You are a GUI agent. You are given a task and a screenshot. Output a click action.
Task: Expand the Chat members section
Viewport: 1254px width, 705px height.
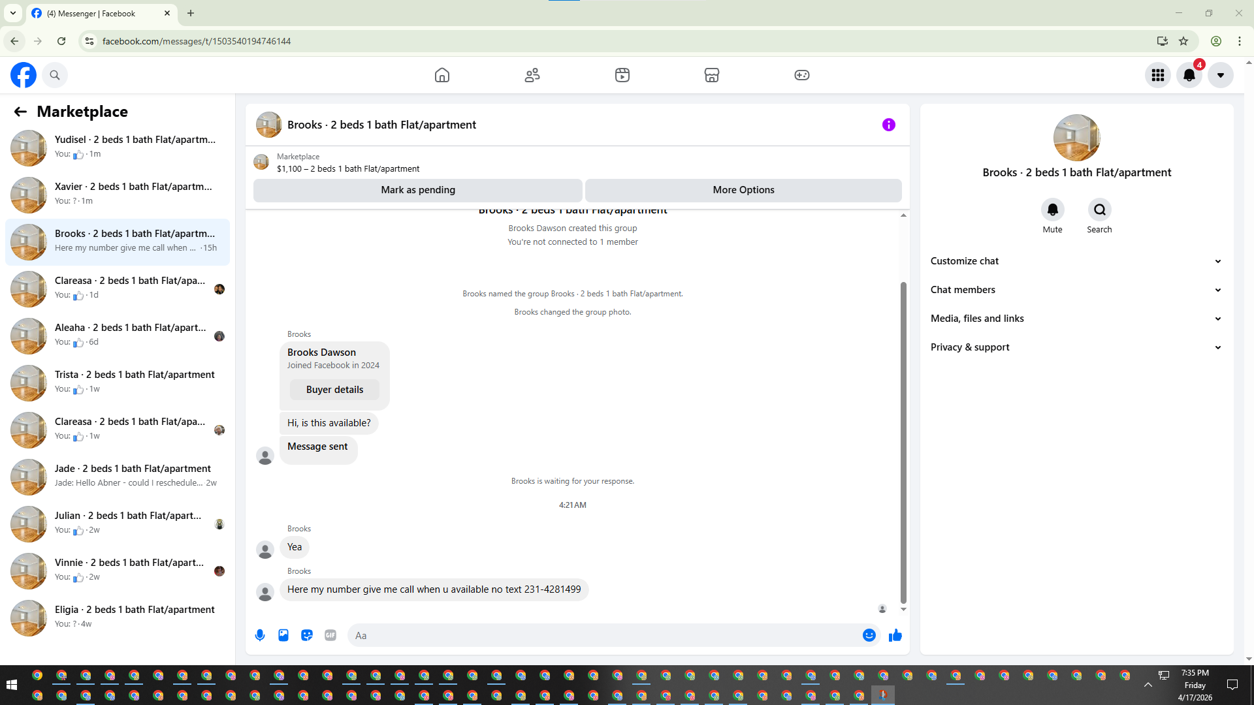(1076, 290)
